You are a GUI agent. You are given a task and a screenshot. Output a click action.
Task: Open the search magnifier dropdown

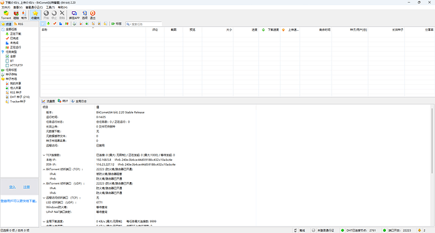129,24
